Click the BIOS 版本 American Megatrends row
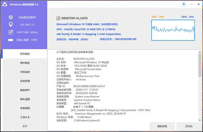203x132 pixels. 91,114
